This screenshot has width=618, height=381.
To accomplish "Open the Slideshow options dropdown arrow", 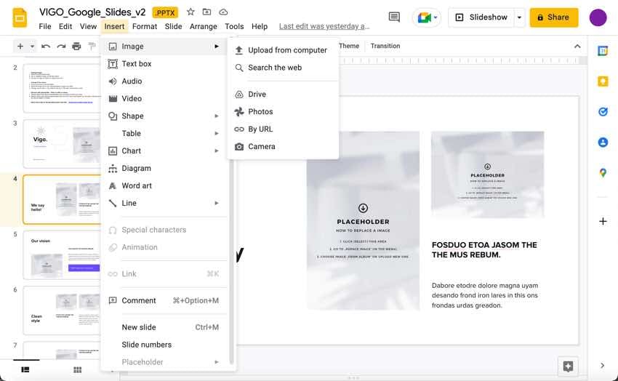I will coord(519,17).
